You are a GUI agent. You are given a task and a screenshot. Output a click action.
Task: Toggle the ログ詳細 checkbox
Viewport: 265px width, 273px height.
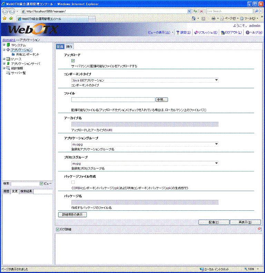[x=58, y=229]
